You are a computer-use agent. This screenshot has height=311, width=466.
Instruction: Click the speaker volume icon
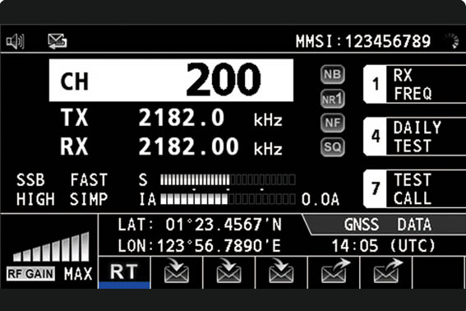click(16, 41)
